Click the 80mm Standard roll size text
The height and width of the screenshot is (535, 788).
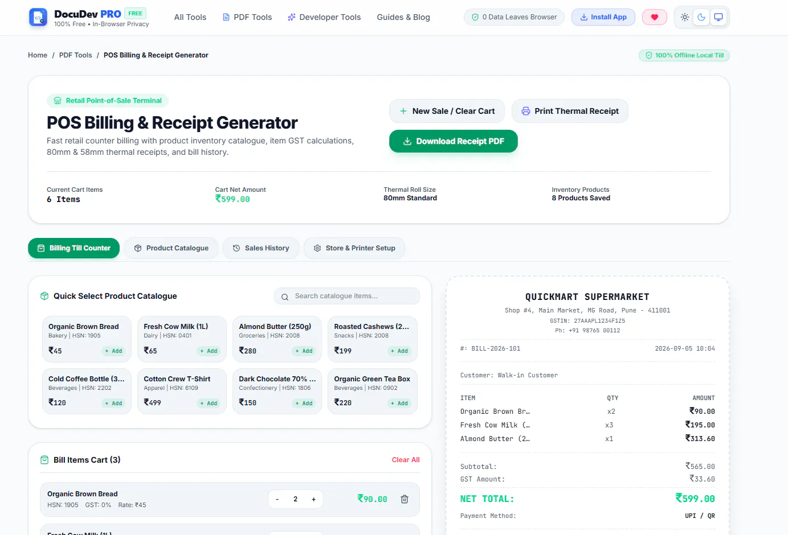pos(410,198)
